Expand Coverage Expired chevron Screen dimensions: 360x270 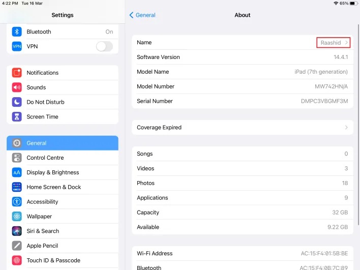click(346, 128)
